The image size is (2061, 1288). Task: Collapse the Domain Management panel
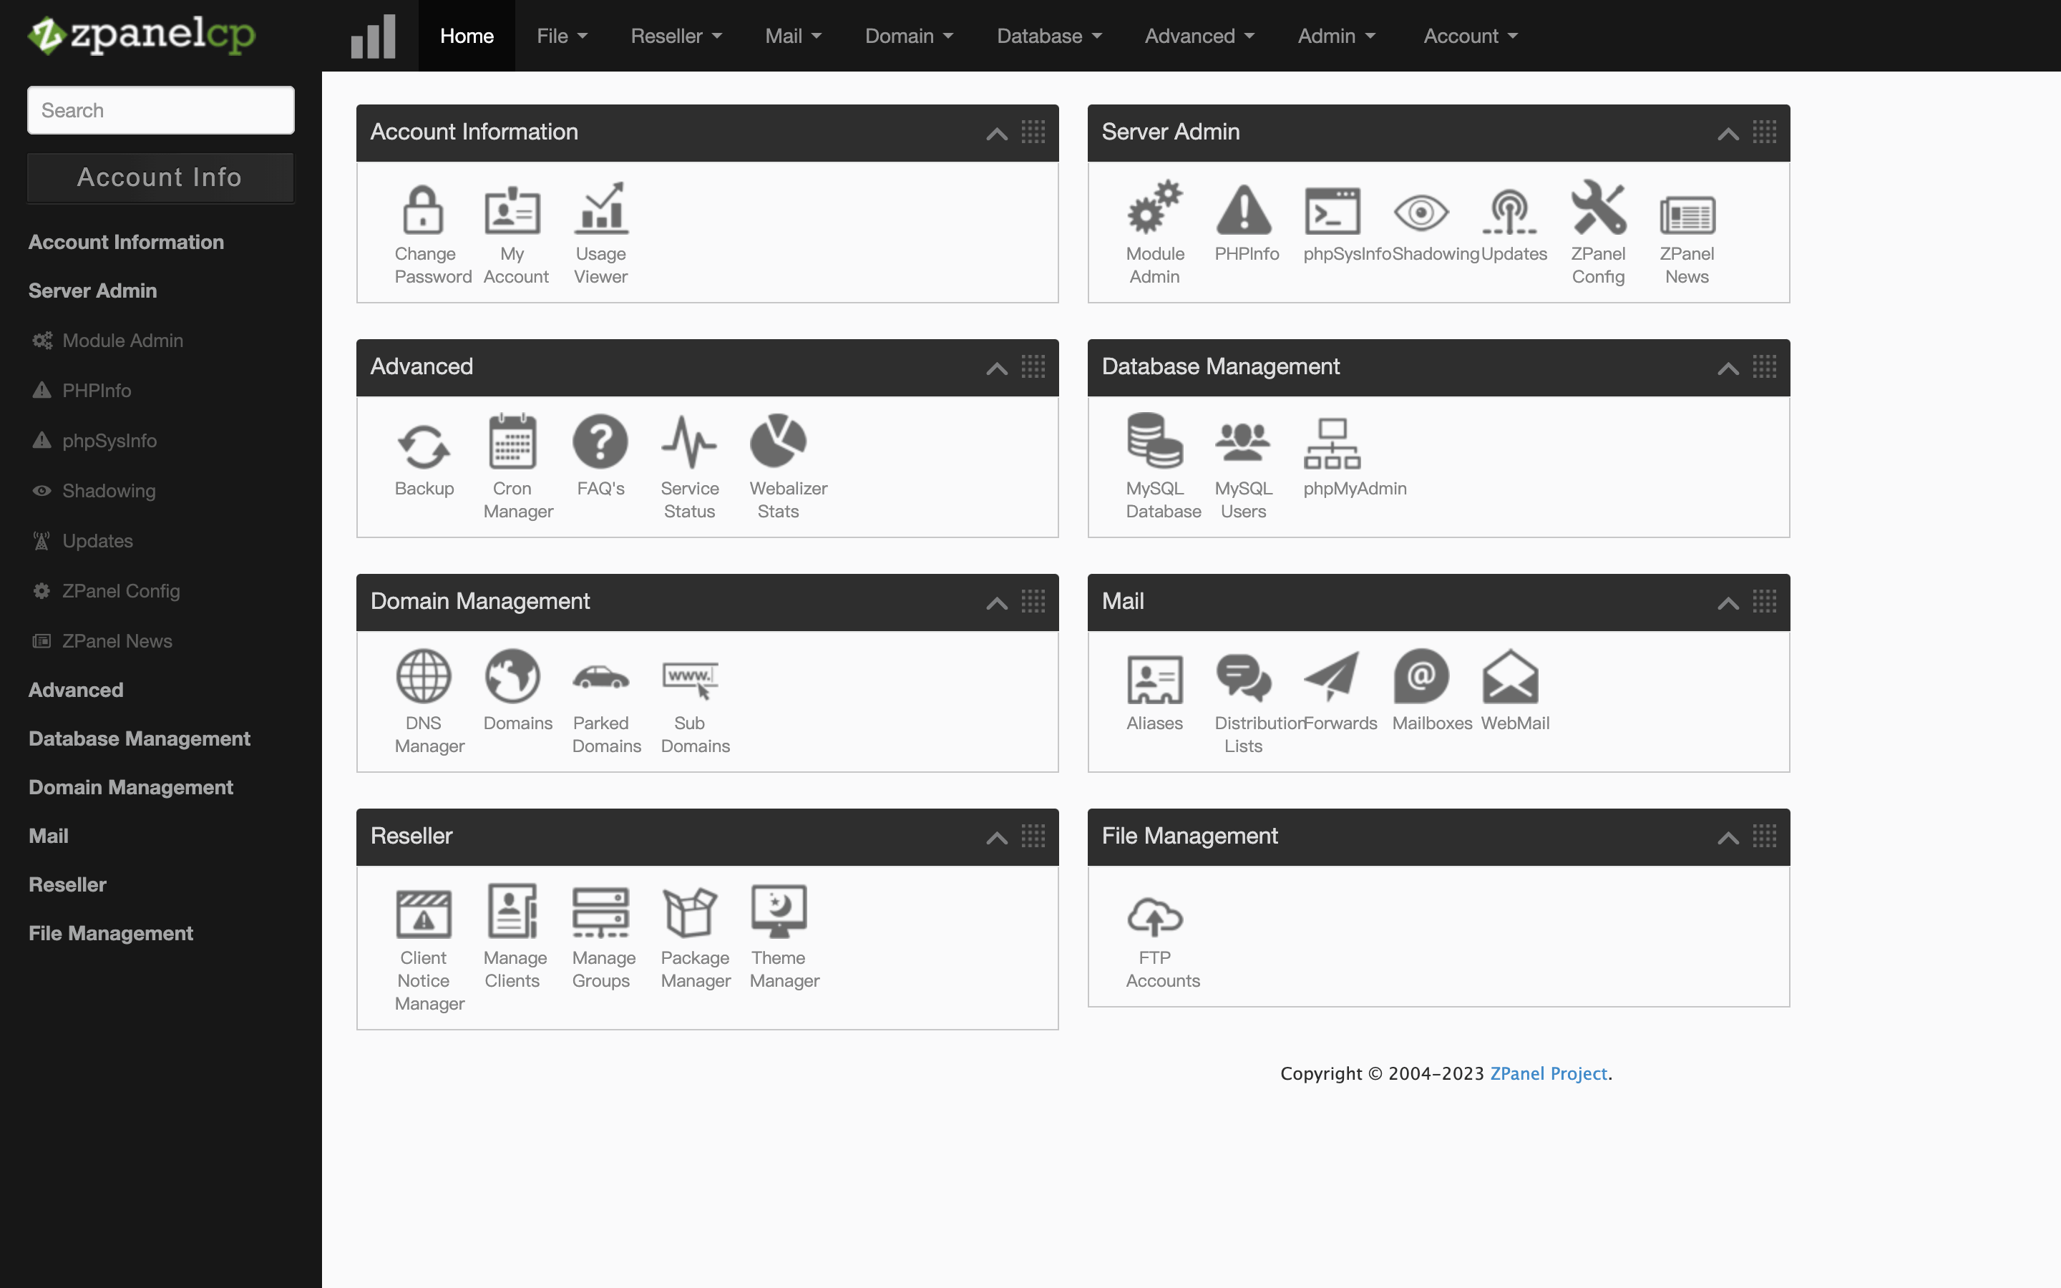coord(996,603)
